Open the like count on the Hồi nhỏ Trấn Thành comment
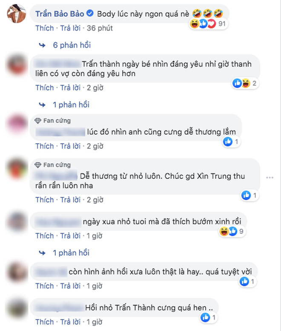This screenshot has height=331, width=281. pos(209,317)
